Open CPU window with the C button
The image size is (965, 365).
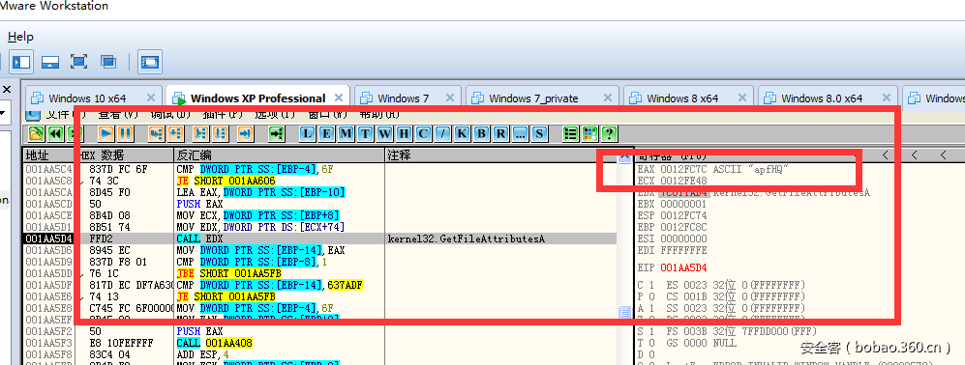click(423, 133)
